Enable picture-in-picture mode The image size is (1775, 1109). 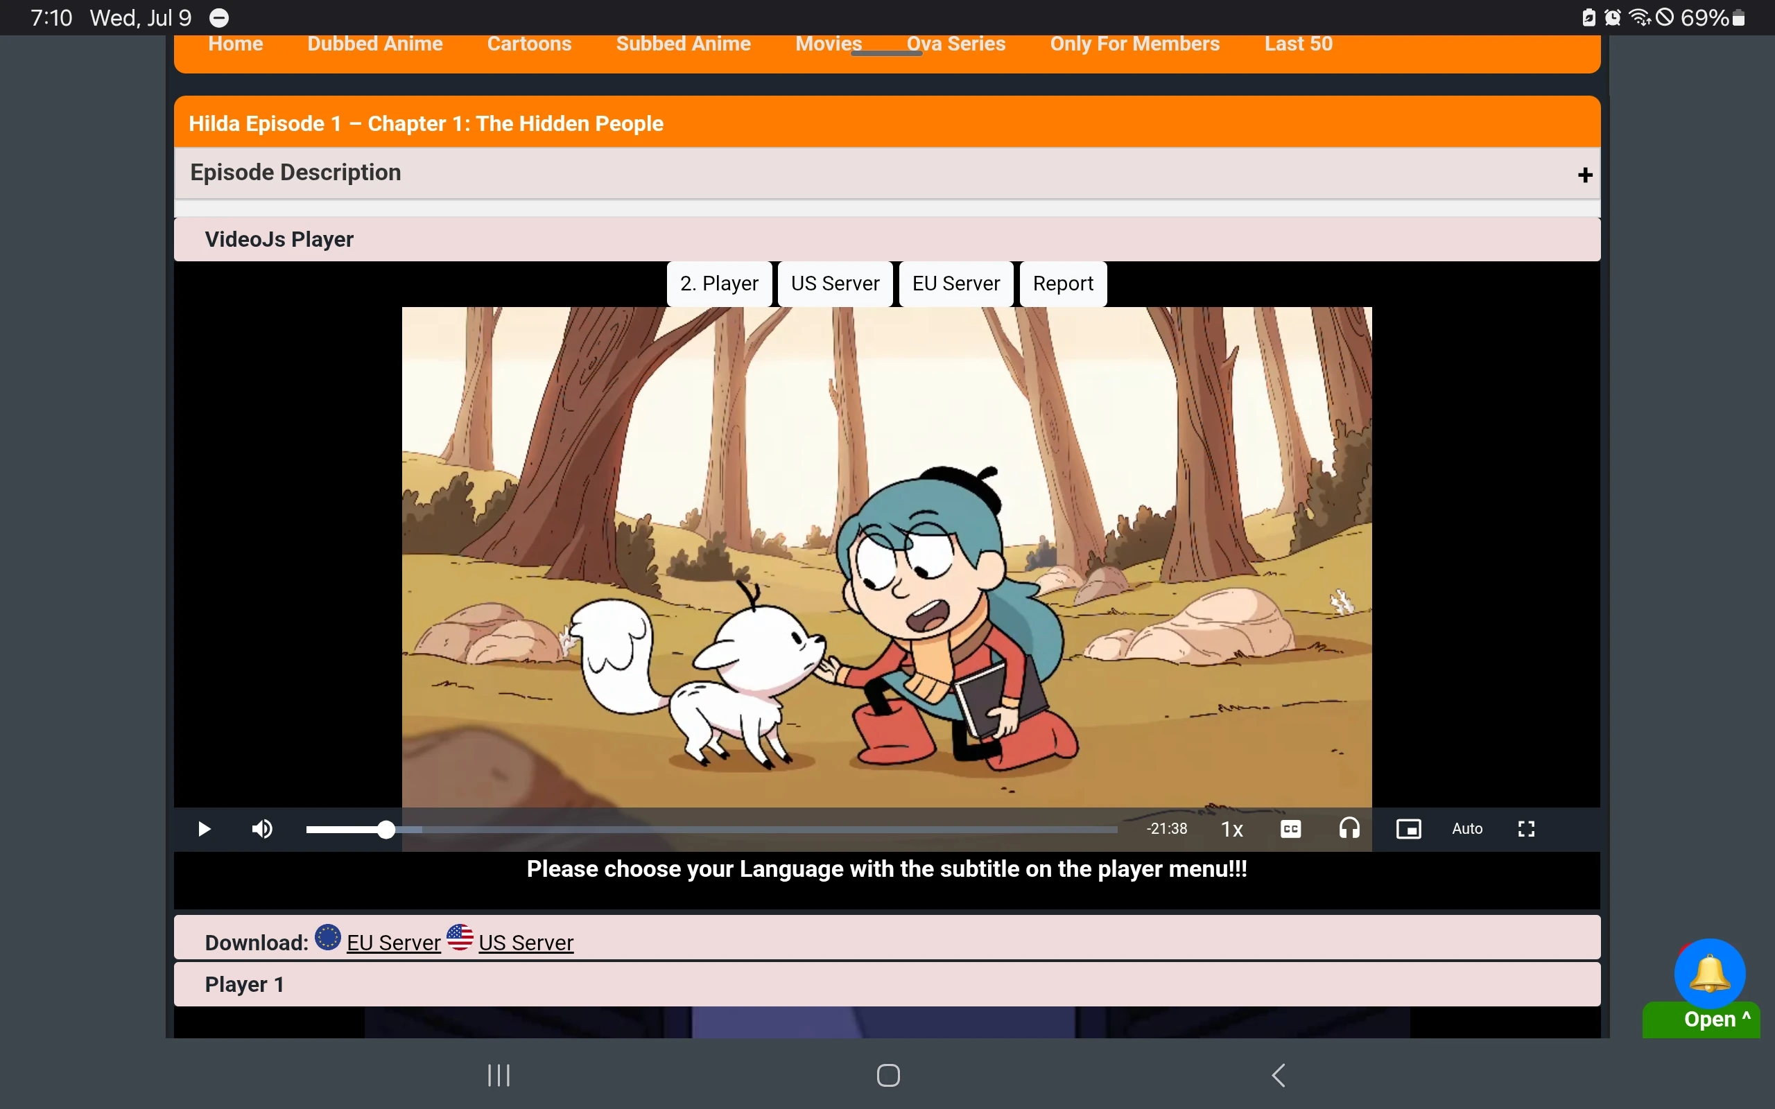(1408, 829)
